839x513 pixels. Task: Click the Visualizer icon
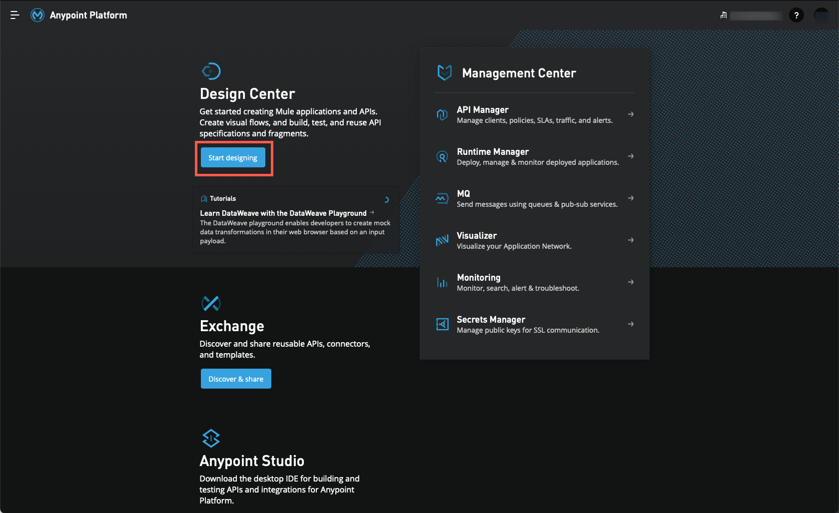click(442, 240)
